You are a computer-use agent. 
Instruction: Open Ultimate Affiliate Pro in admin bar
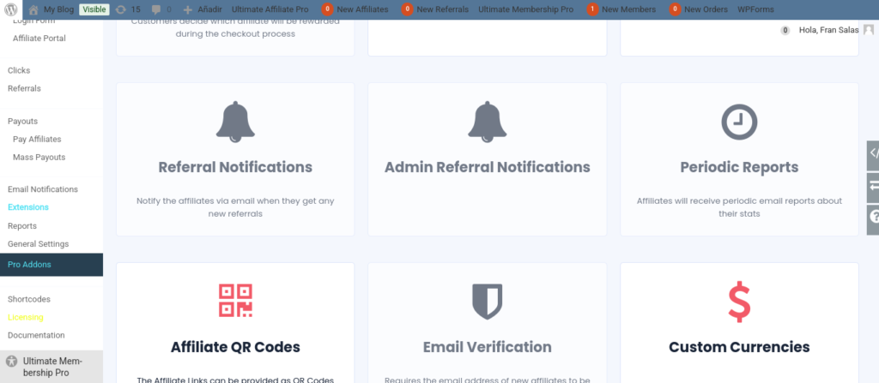click(270, 9)
